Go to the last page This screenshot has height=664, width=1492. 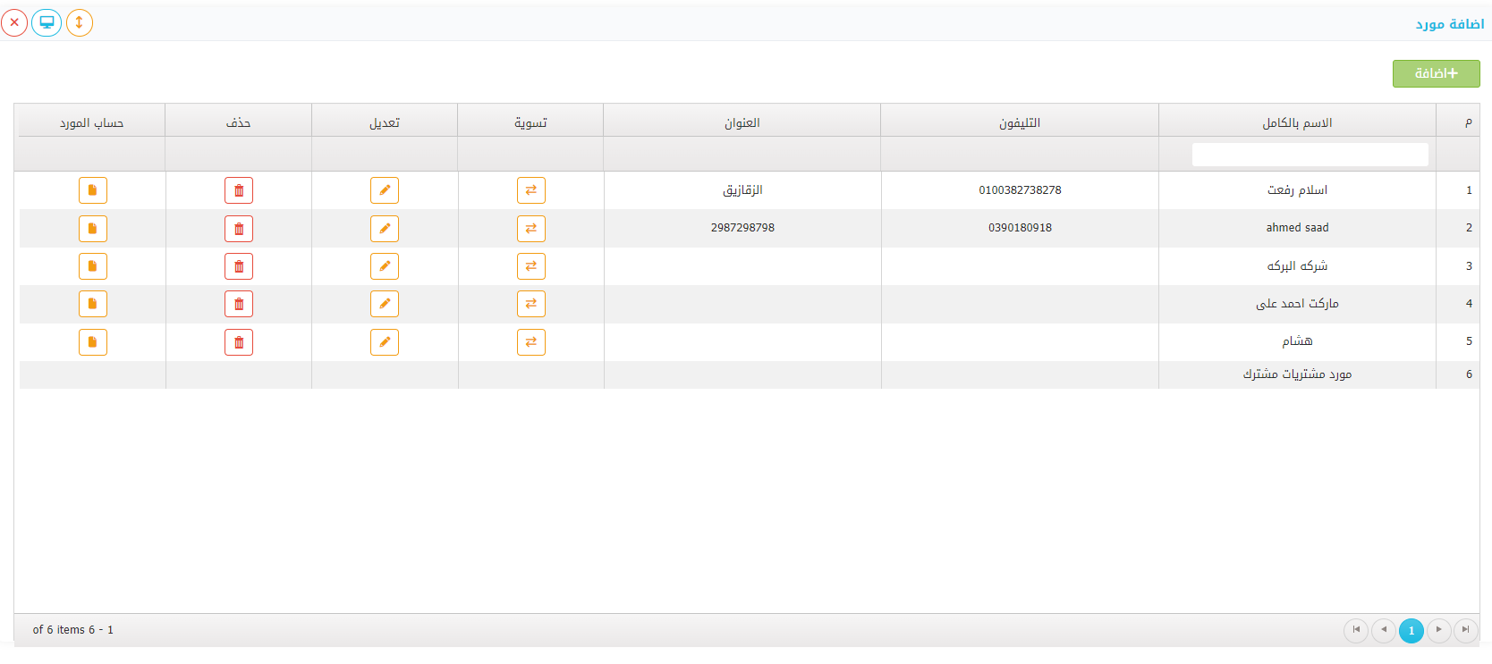pos(1465,630)
